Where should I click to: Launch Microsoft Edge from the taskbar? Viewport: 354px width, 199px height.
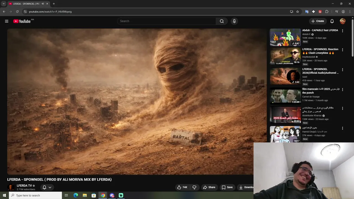point(76,195)
